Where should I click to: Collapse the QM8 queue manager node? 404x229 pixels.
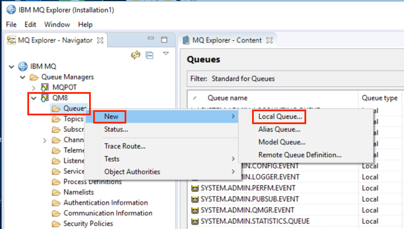pyautogui.click(x=34, y=98)
